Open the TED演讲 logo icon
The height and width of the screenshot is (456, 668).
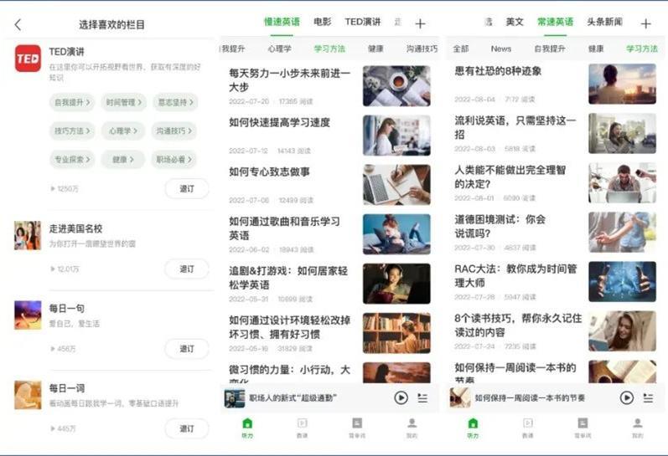pyautogui.click(x=28, y=59)
